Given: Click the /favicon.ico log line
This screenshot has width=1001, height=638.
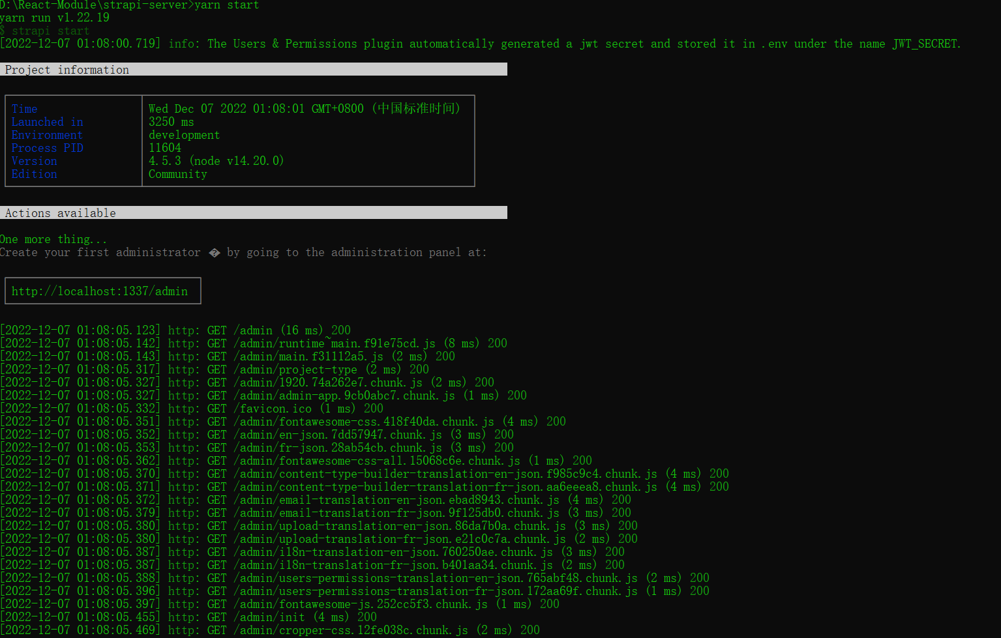Looking at the screenshot, I should click(192, 409).
